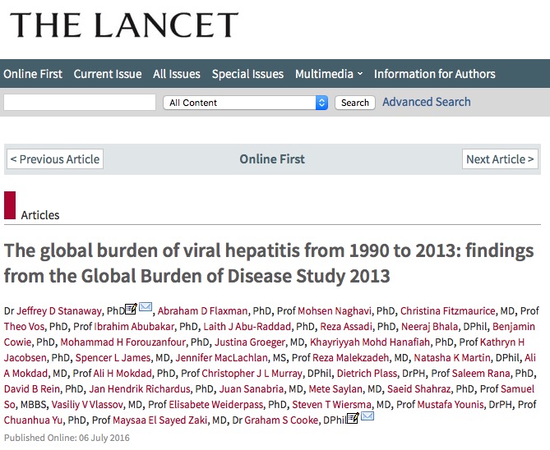The image size is (550, 450).
Task: Open All Issues menu item
Action: (x=177, y=74)
